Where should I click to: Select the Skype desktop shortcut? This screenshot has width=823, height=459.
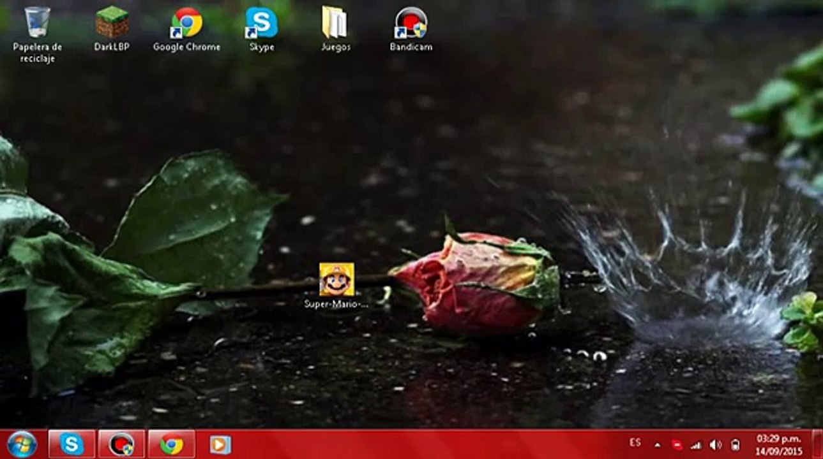click(x=262, y=29)
